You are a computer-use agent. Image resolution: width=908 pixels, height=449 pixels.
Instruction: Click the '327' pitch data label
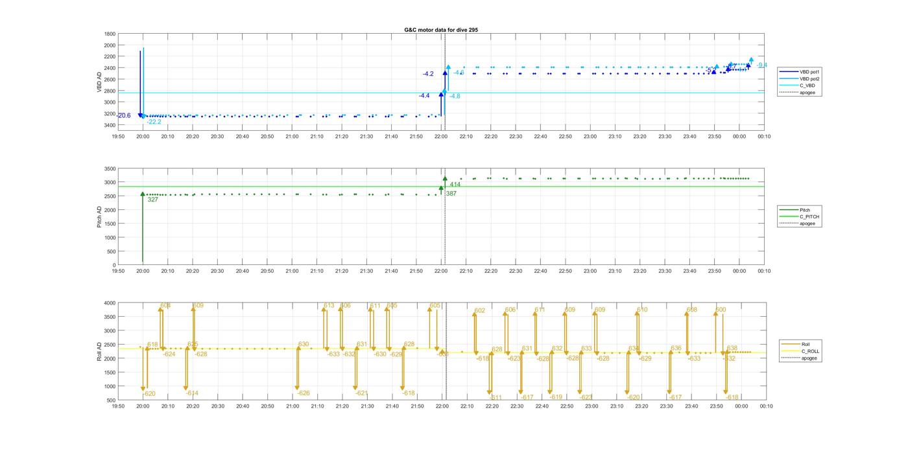click(x=152, y=200)
